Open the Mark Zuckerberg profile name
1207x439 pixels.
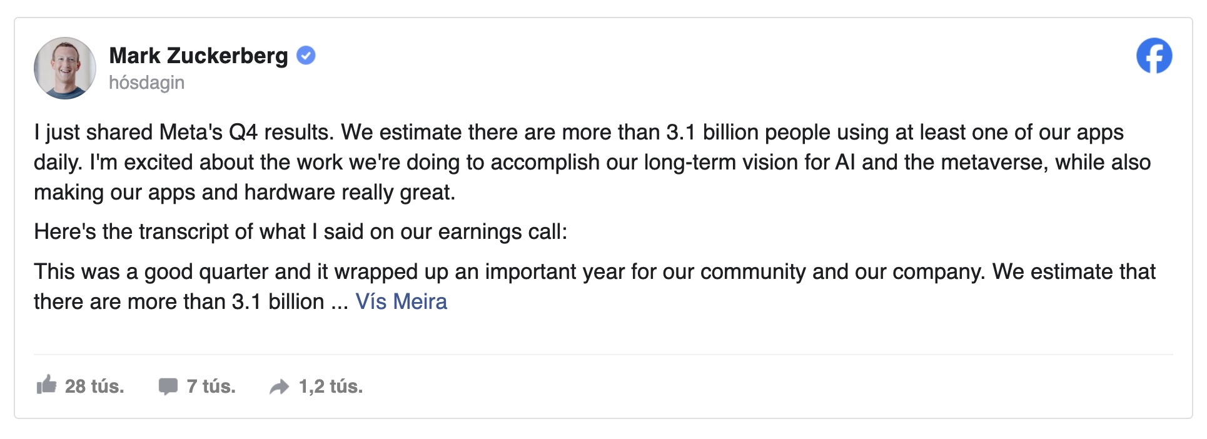coord(198,56)
